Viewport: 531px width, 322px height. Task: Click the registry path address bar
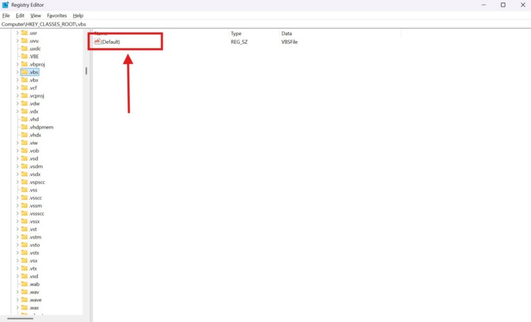[265, 24]
